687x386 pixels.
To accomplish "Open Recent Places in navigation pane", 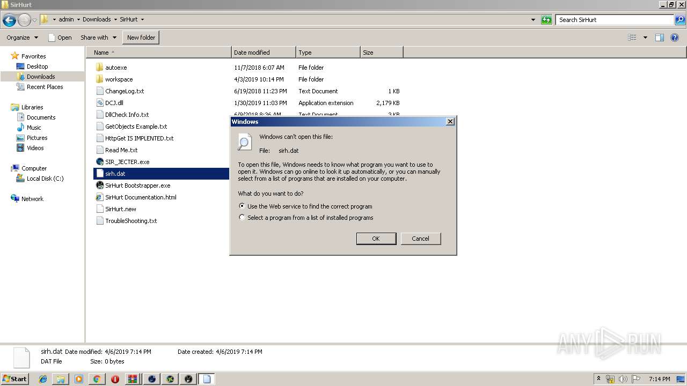I will click(x=45, y=87).
